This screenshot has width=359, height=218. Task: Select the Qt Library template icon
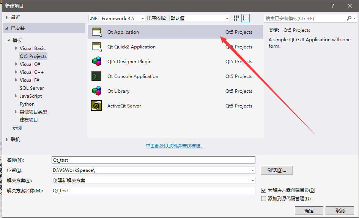tap(97, 91)
